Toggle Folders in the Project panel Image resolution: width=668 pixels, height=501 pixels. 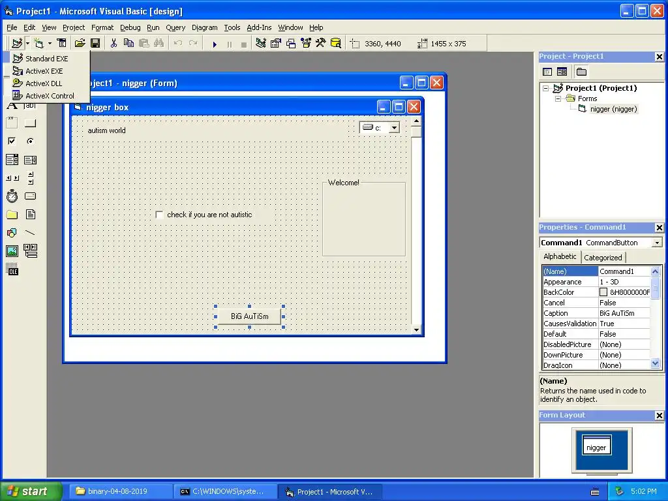coord(581,72)
